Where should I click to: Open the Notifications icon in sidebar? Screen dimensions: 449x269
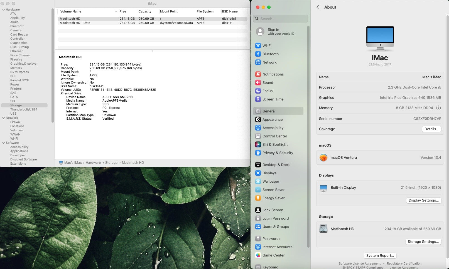click(258, 74)
